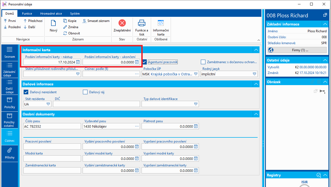The width and height of the screenshot is (331, 187).
Task: Create a new record with Nový
Action: pos(54,26)
